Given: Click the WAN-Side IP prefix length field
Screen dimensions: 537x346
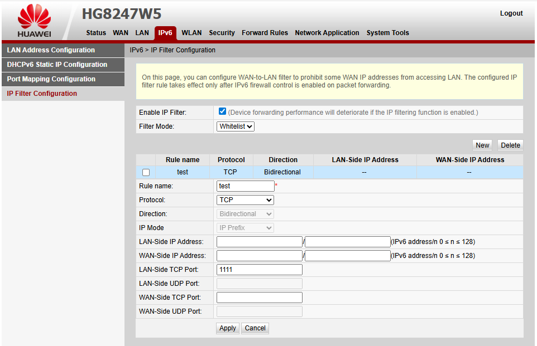Looking at the screenshot, I should (x=348, y=256).
